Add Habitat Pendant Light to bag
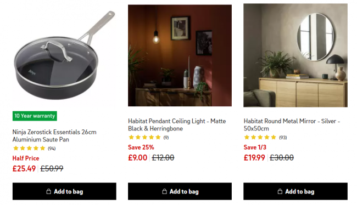The width and height of the screenshot is (357, 205). tap(180, 191)
